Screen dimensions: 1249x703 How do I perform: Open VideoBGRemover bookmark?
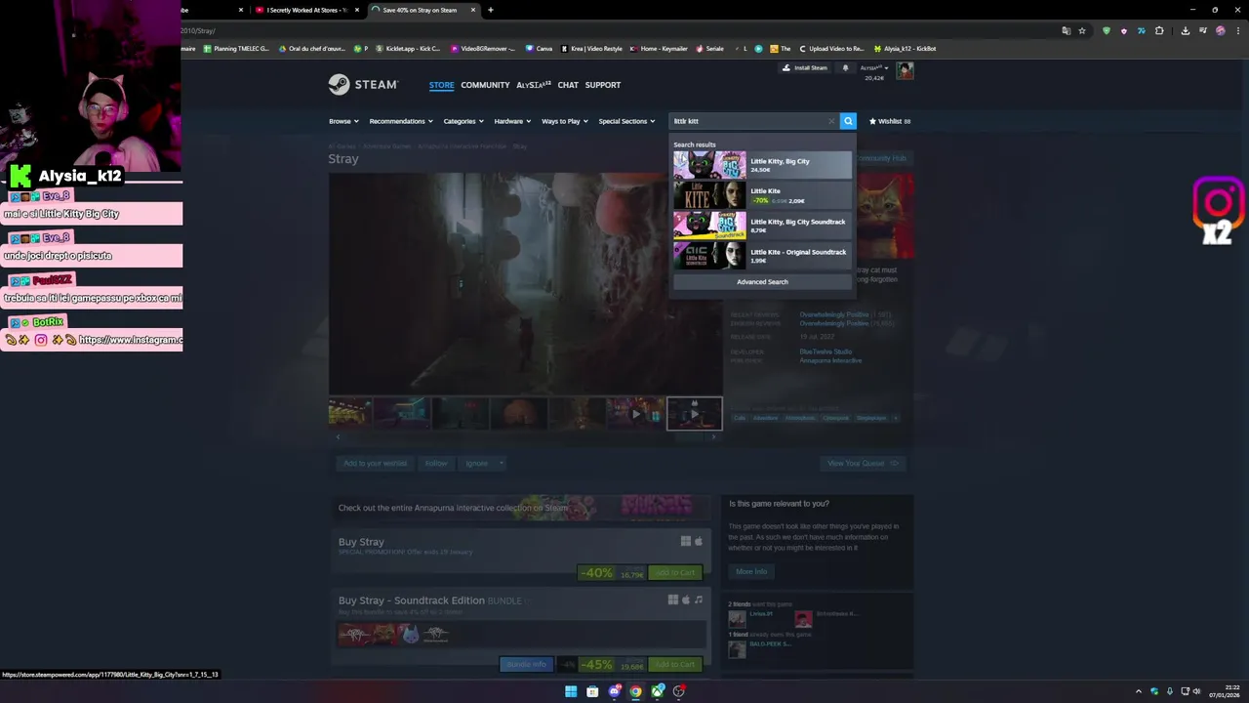(x=483, y=48)
